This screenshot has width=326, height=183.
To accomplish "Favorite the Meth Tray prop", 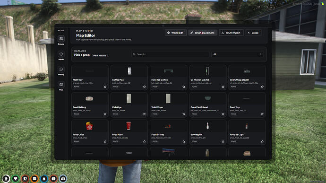I will [x=105, y=87].
